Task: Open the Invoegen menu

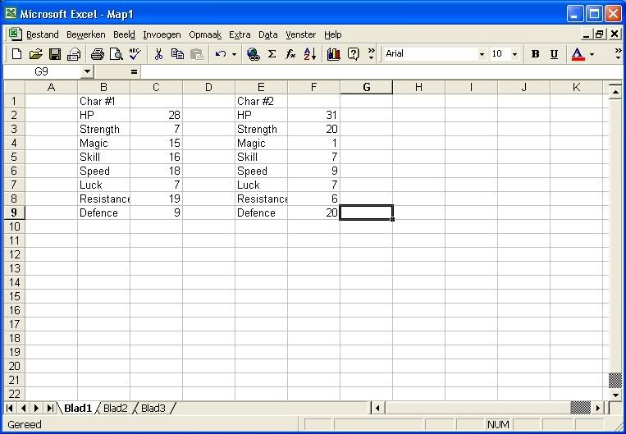Action: pyautogui.click(x=162, y=34)
